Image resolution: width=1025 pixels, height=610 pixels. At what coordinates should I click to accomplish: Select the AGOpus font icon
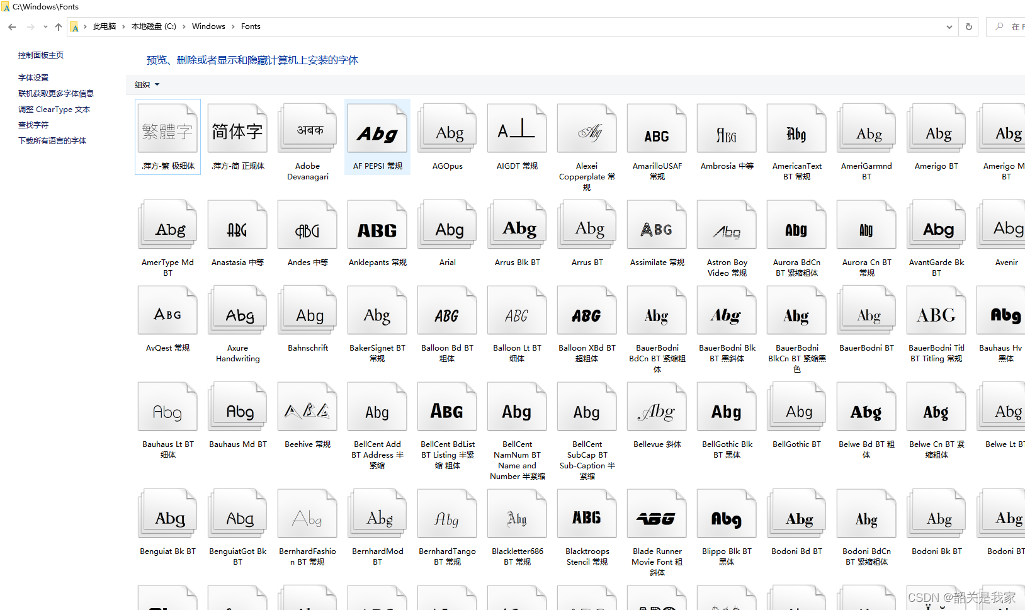coord(447,129)
